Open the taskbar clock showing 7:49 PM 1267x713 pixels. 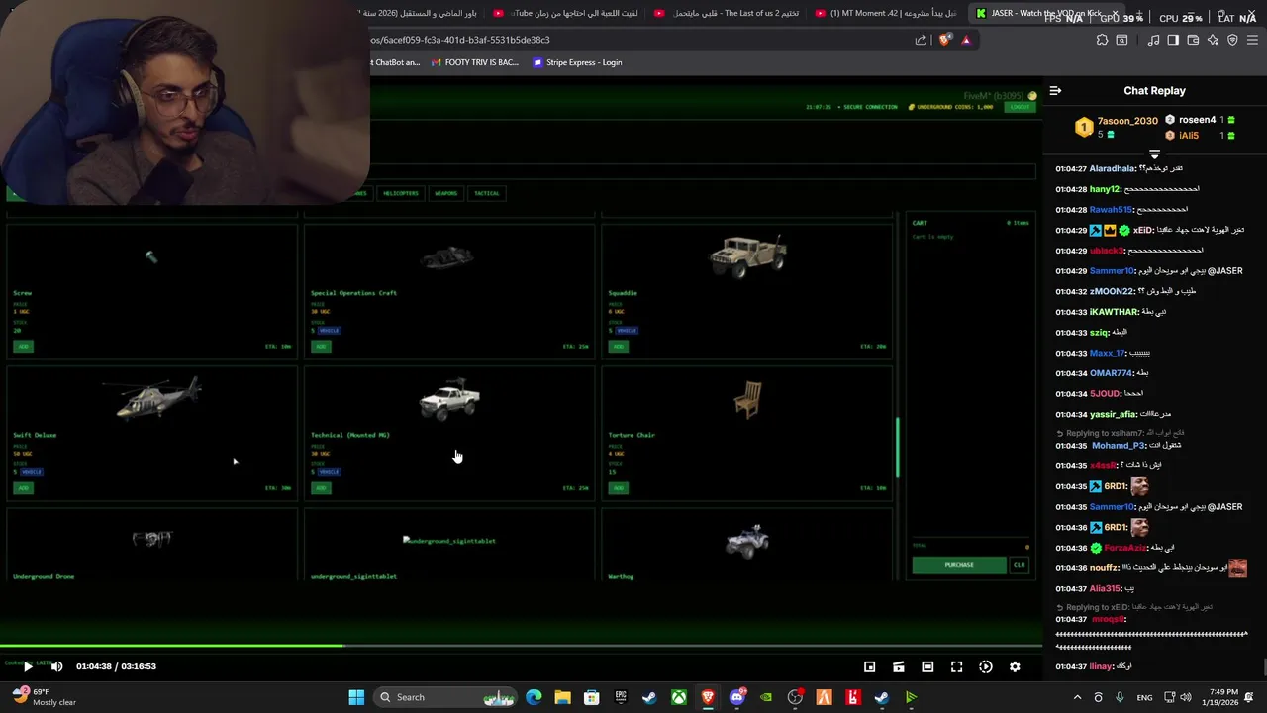(x=1223, y=697)
